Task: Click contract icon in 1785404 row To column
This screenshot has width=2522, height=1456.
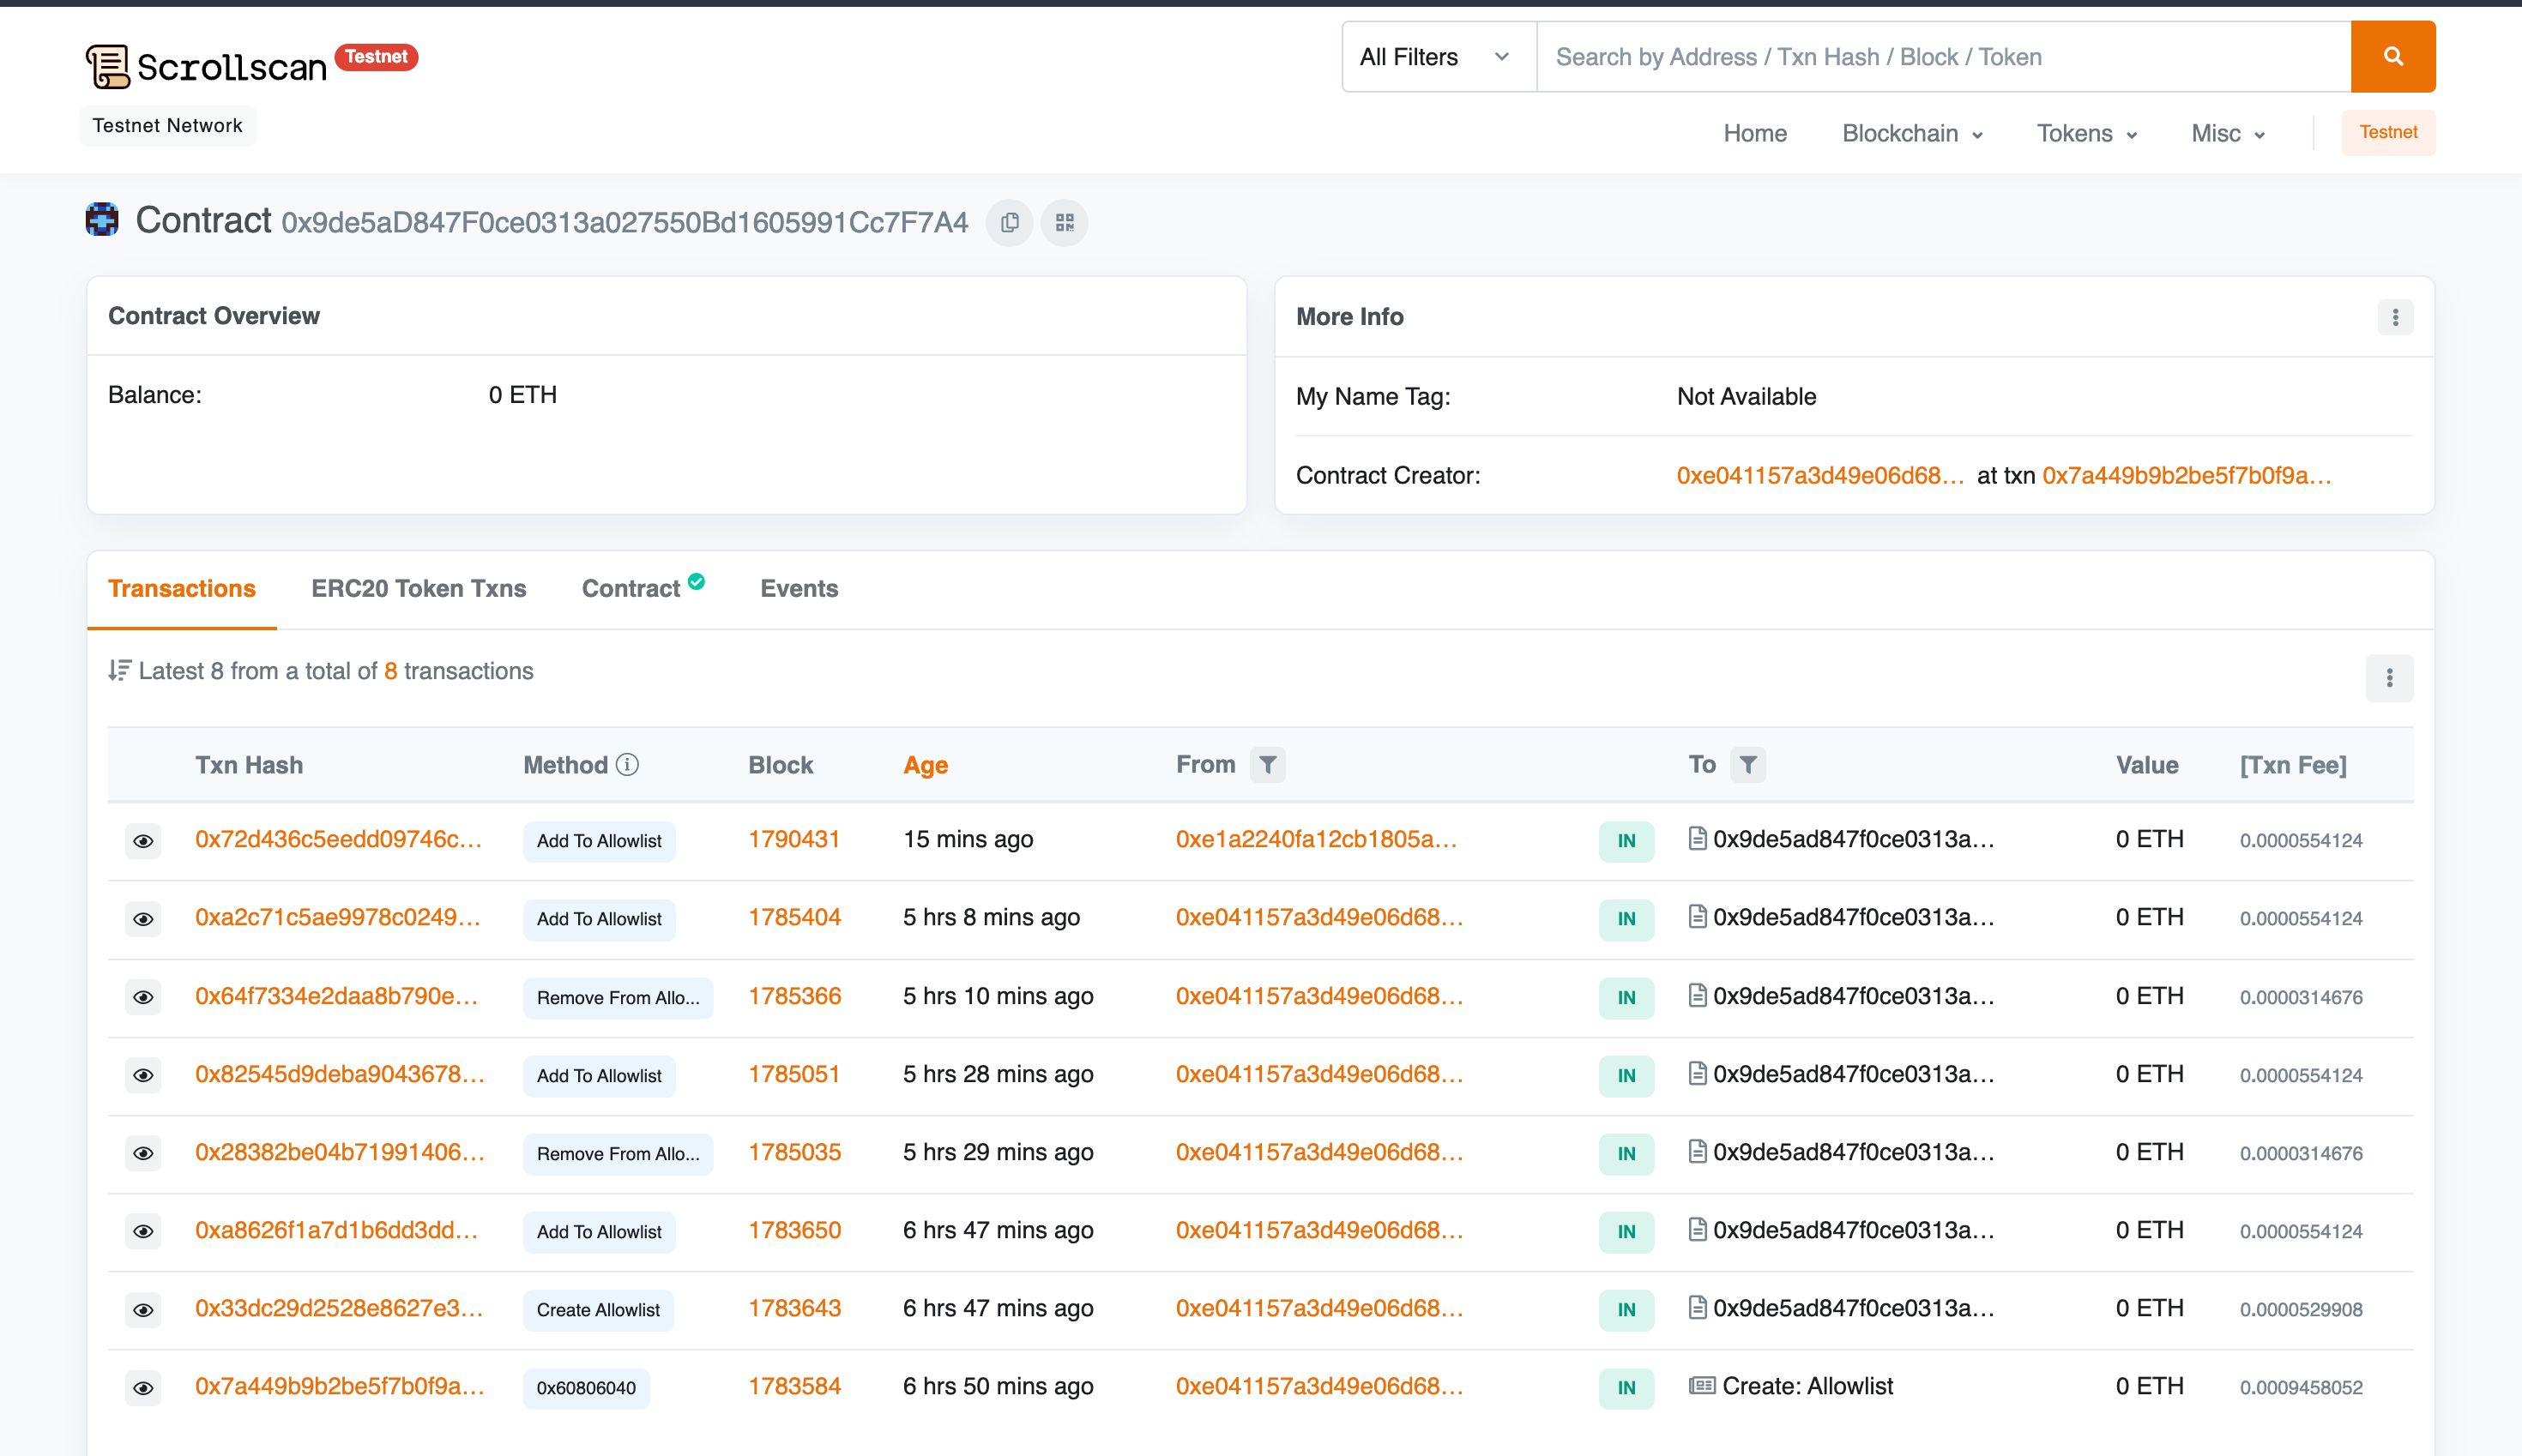Action: tap(1697, 916)
